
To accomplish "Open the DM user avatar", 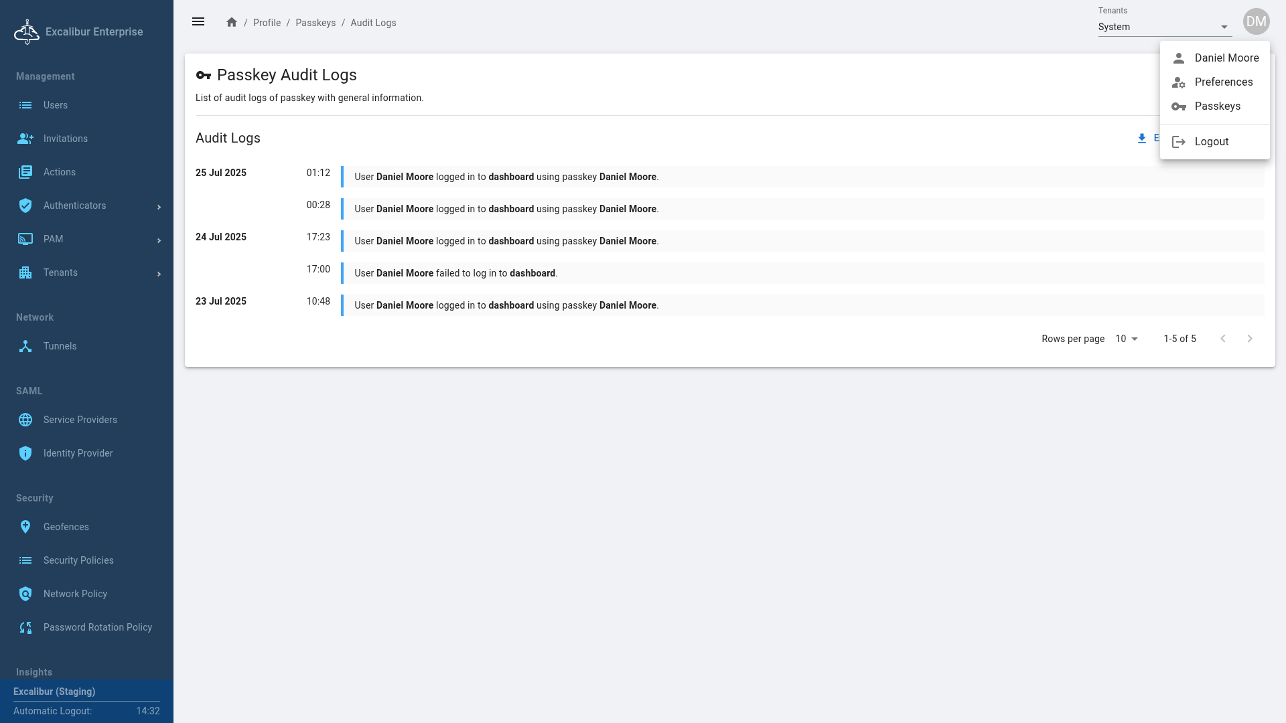I will coord(1256,22).
